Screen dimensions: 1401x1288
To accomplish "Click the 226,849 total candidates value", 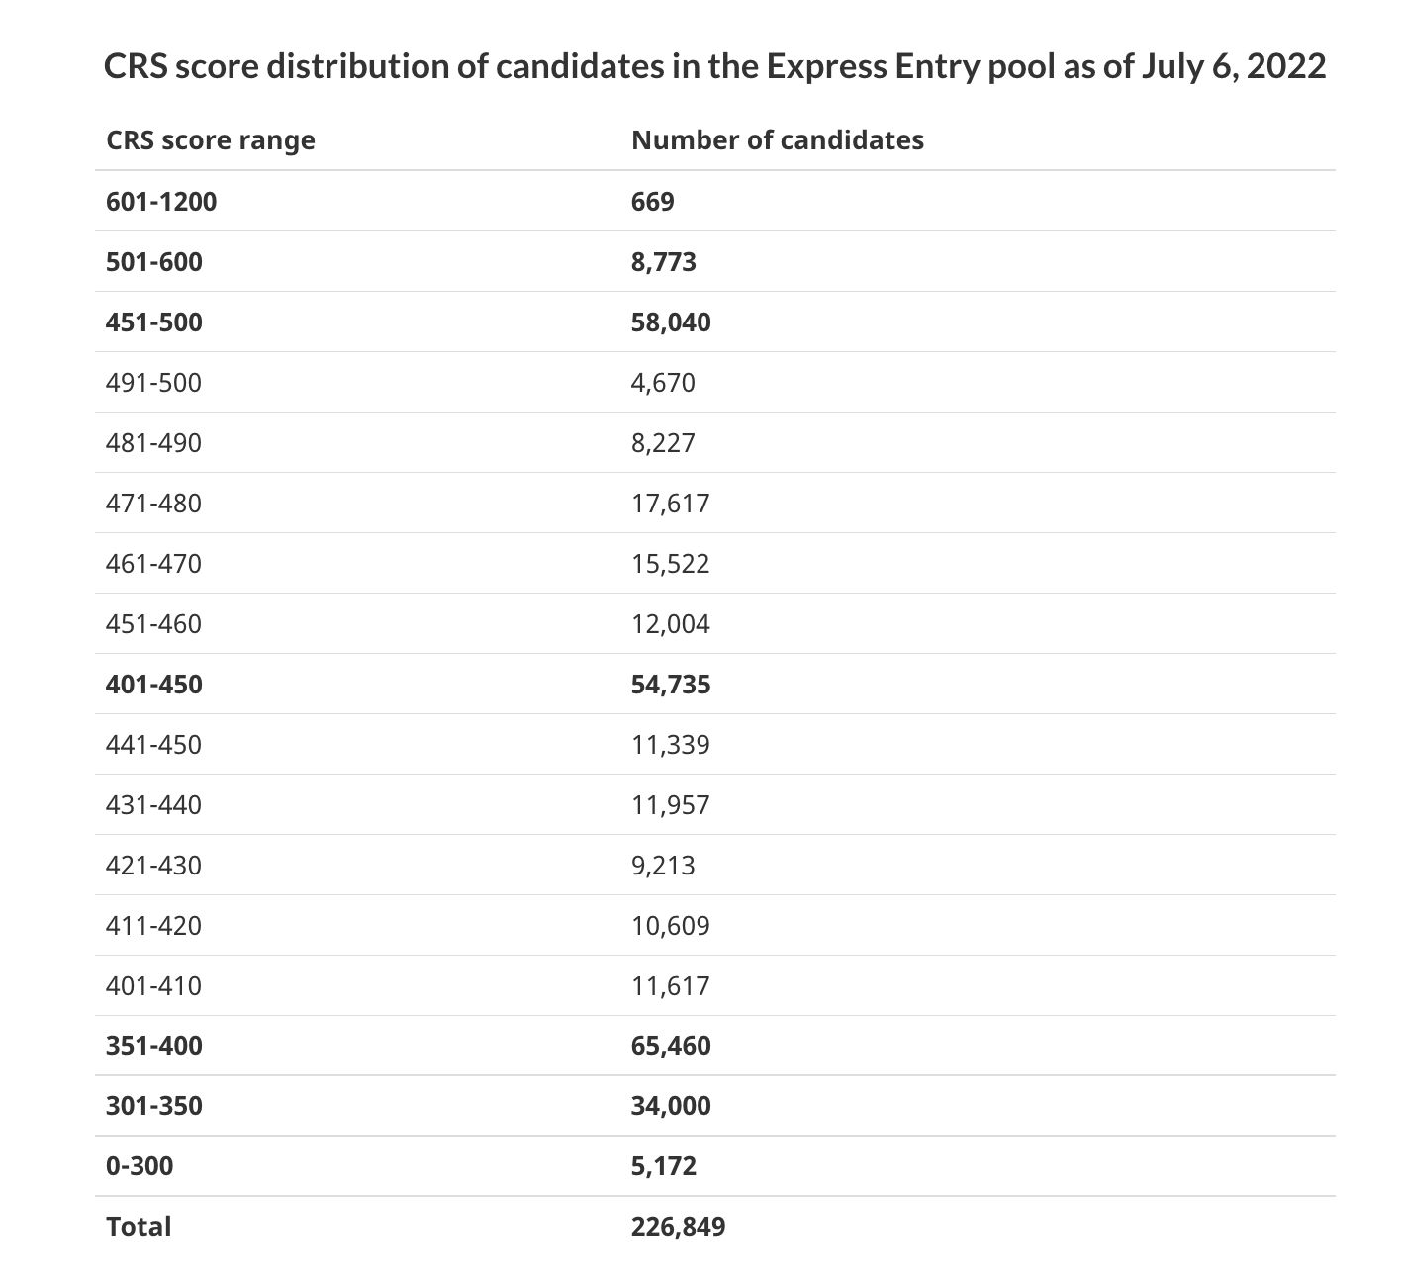I will click(679, 1227).
